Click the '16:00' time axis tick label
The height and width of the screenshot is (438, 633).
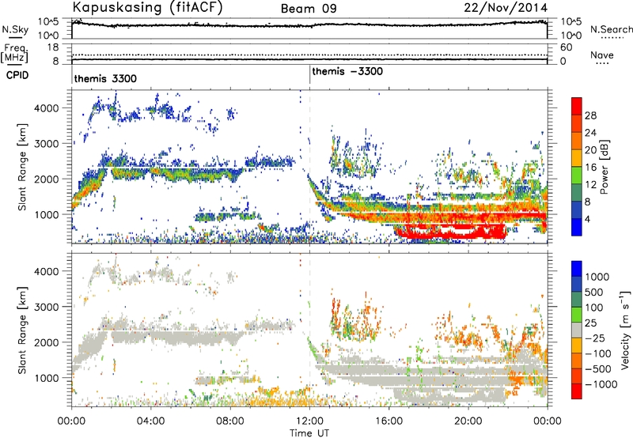click(x=389, y=421)
